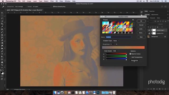Open Finder from the Dock

[55, 92]
